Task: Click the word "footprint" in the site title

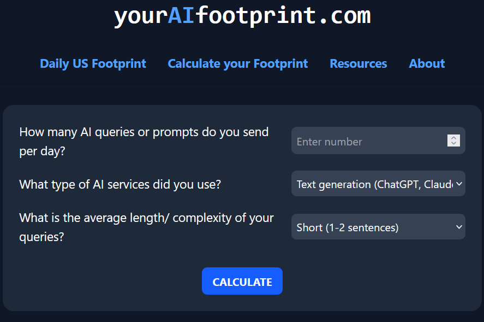Action: (x=256, y=16)
